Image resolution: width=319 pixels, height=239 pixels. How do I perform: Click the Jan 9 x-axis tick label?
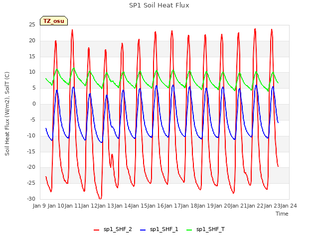click(x=39, y=206)
